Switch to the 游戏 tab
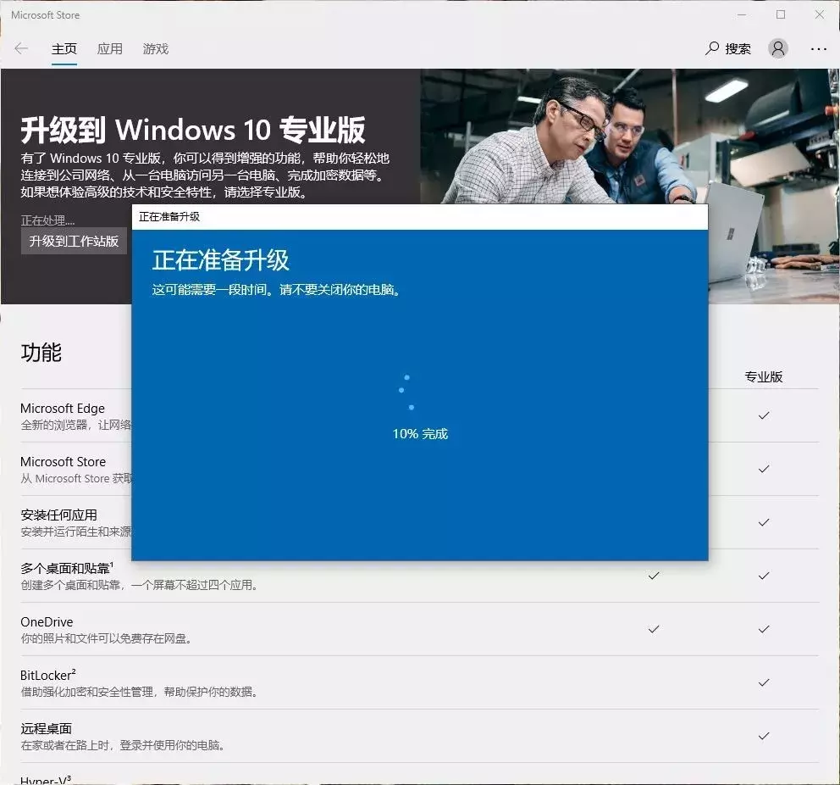Image resolution: width=840 pixels, height=785 pixels. pos(156,49)
